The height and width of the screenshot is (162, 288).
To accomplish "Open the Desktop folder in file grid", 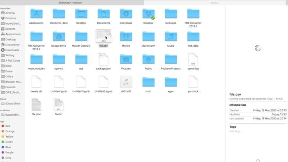I will coord(81,14).
